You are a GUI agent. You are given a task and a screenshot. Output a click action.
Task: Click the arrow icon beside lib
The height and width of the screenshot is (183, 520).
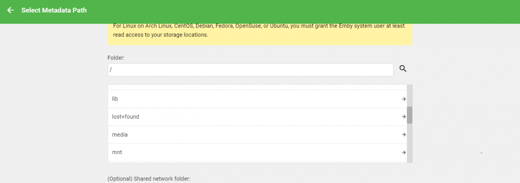403,99
